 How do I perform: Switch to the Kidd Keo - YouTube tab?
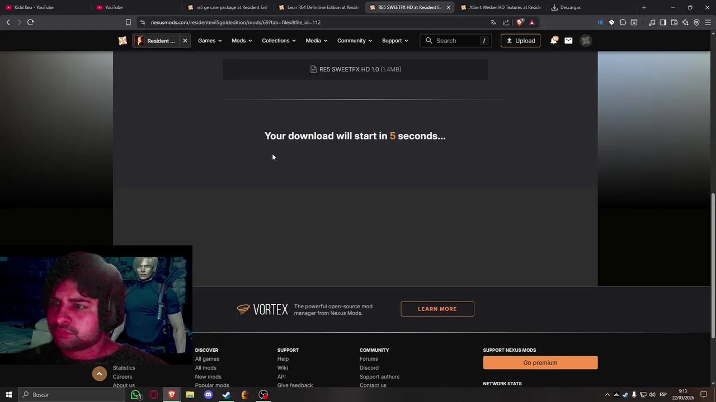click(x=45, y=7)
